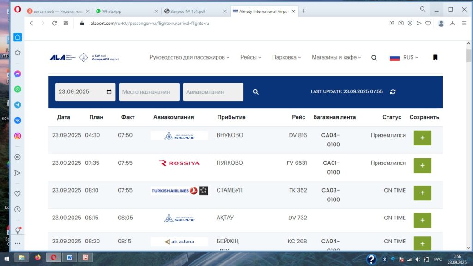Open WhatsApp from the Opera sidebar
The image size is (473, 266).
coord(18,89)
